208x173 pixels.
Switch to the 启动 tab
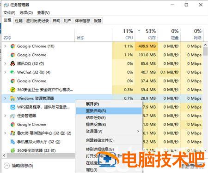click(x=56, y=21)
